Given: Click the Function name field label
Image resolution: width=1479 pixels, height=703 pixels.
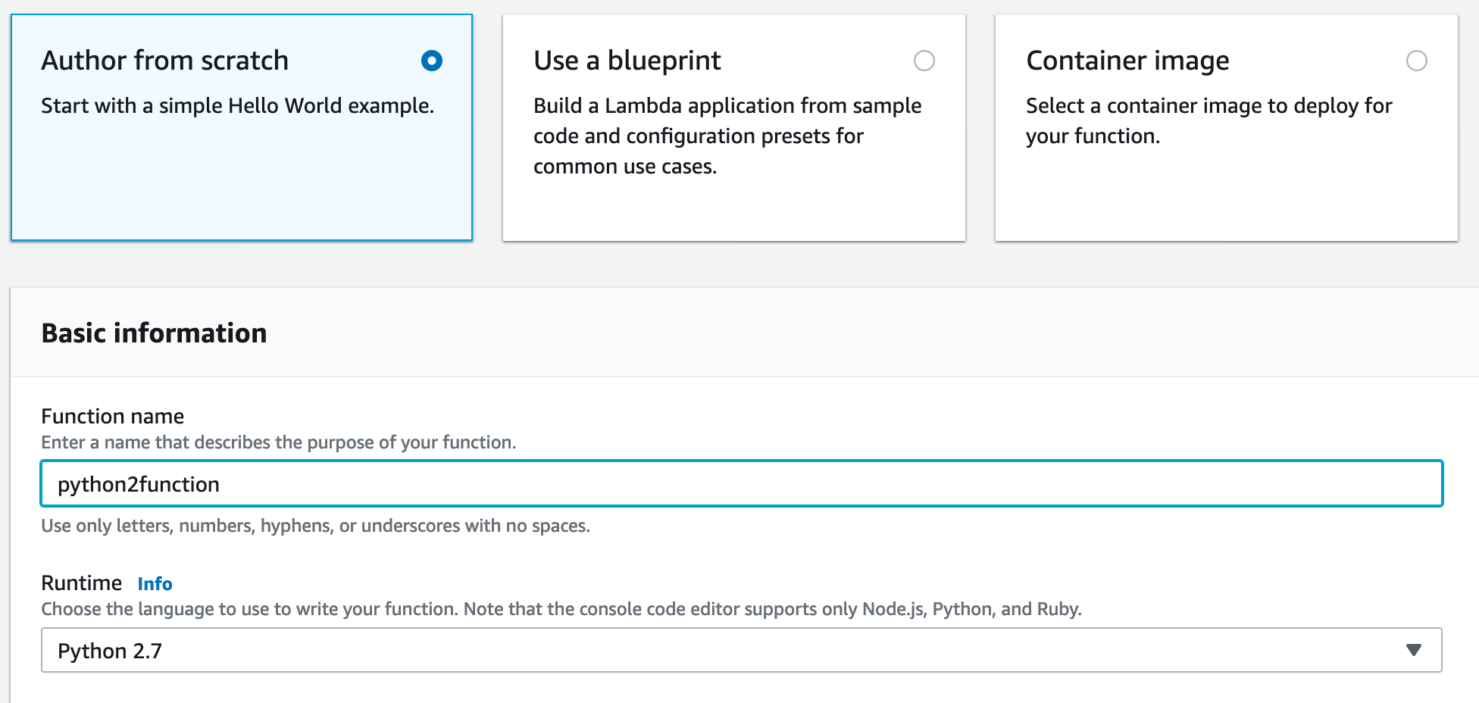Looking at the screenshot, I should [112, 417].
